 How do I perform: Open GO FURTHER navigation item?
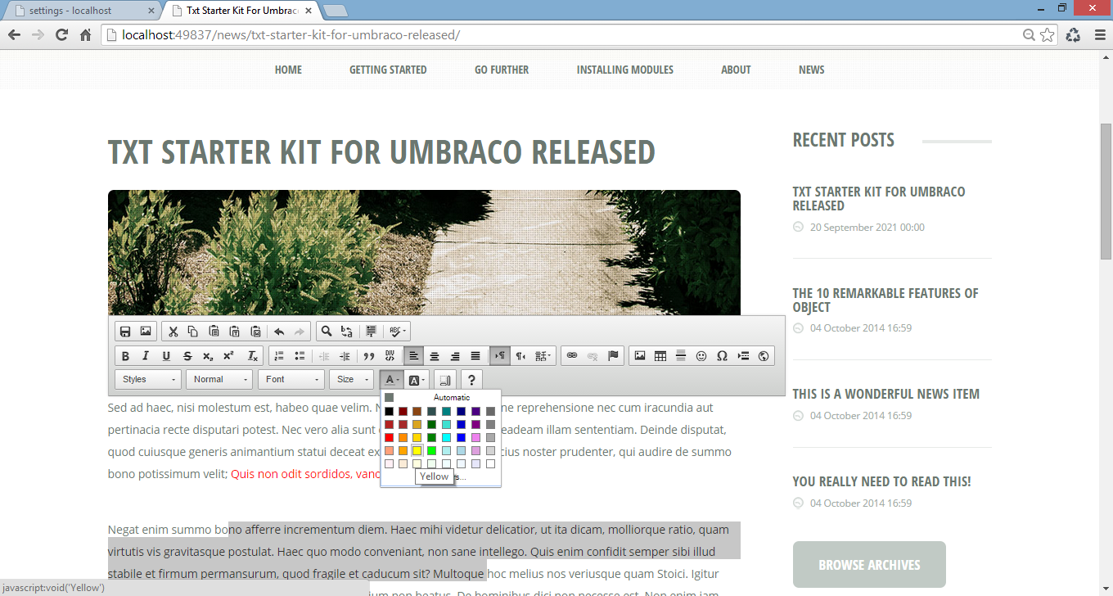pyautogui.click(x=502, y=70)
